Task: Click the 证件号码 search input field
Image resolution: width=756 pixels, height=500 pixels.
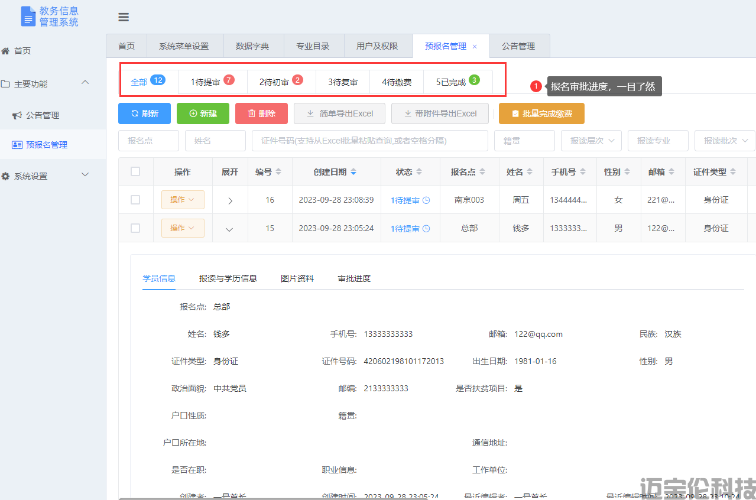Action: coord(369,141)
